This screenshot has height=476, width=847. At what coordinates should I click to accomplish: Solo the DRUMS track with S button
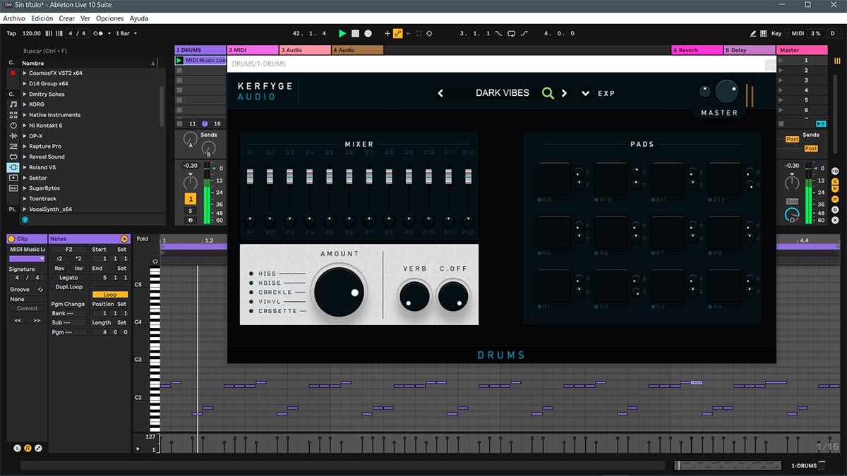190,211
